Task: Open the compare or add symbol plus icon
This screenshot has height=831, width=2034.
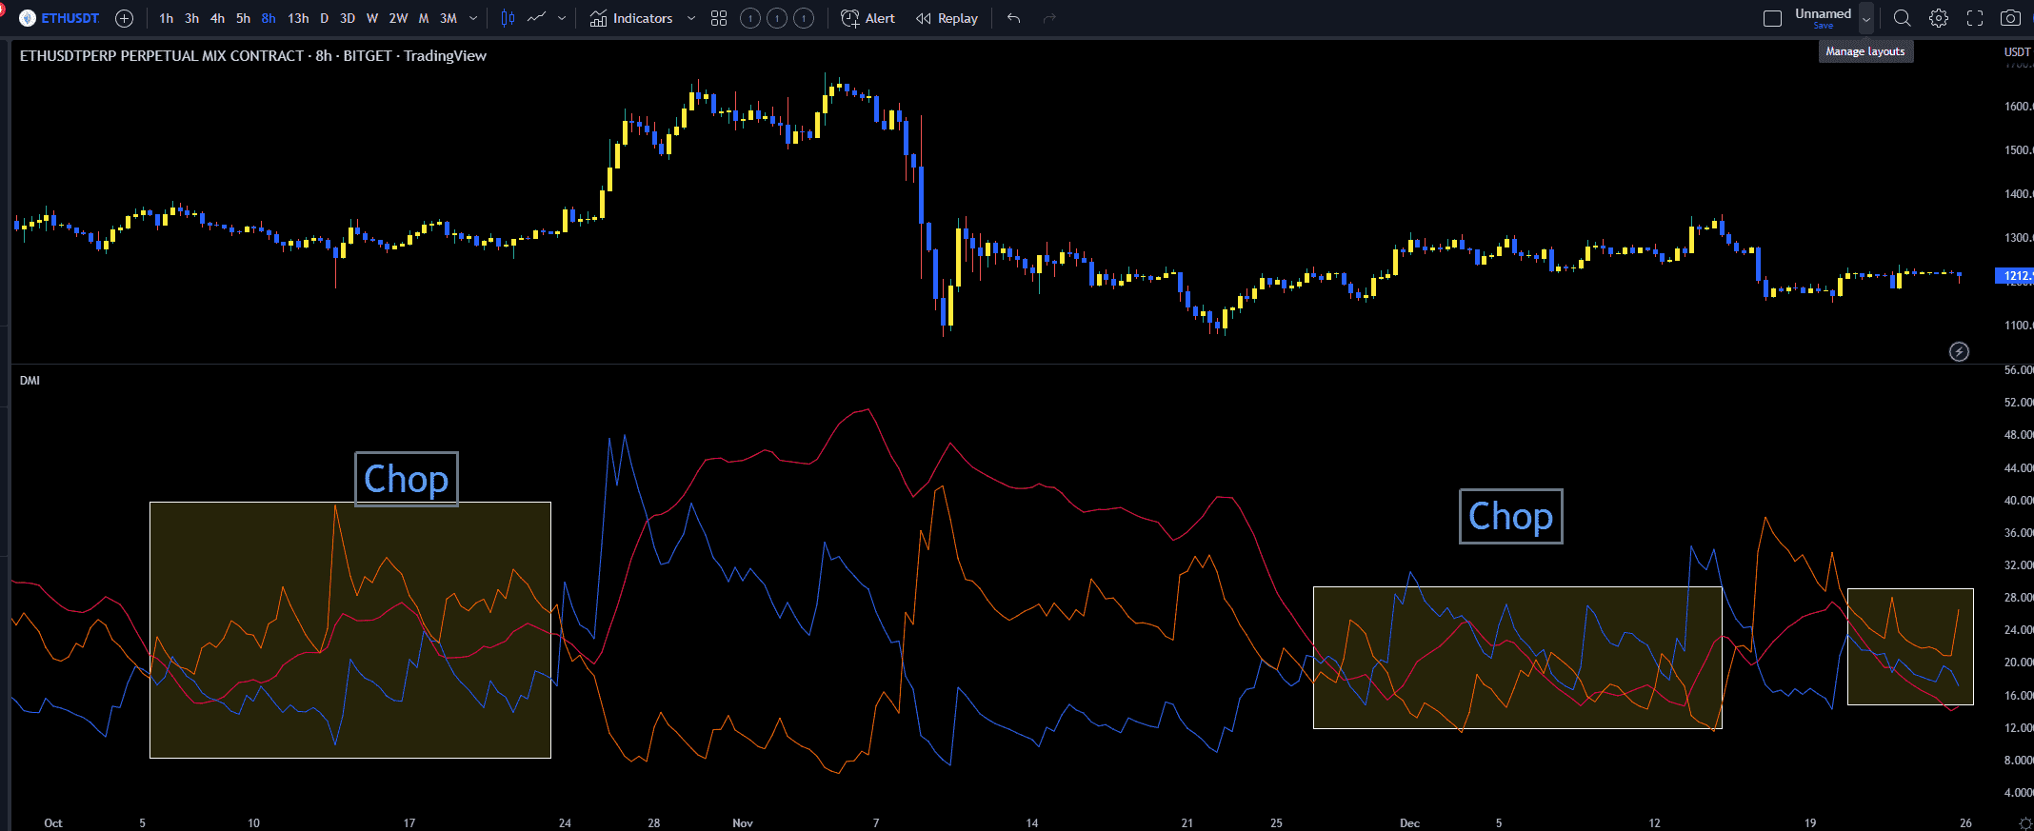Action: (124, 18)
